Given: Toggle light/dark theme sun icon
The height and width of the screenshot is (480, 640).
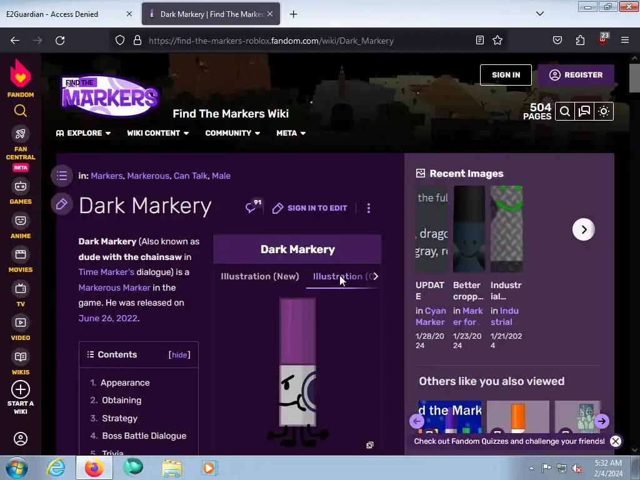Looking at the screenshot, I should pyautogui.click(x=604, y=111).
